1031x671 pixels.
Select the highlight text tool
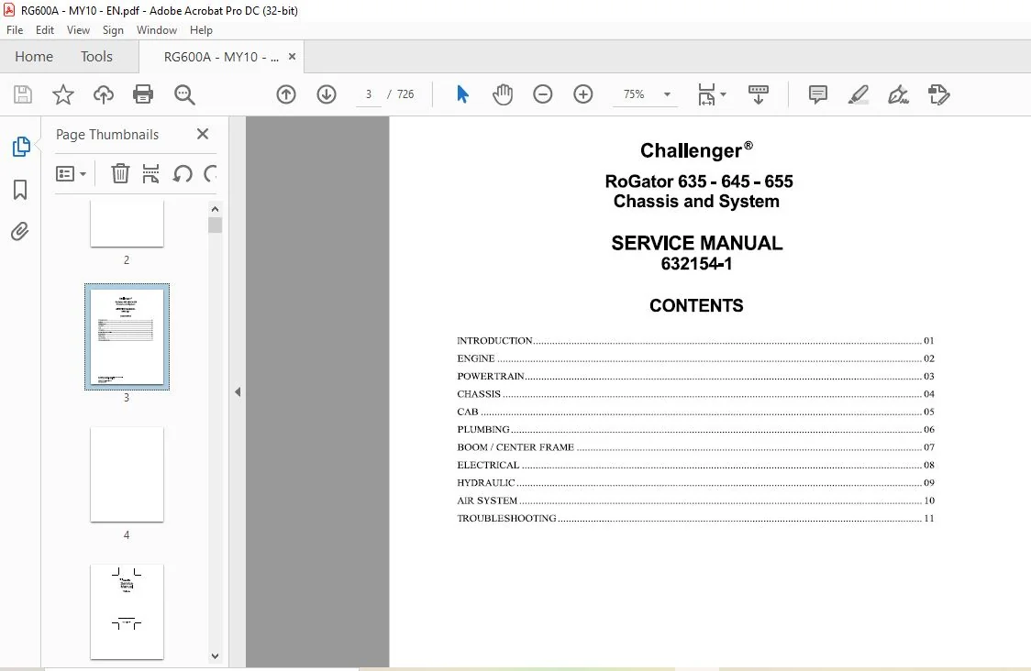pyautogui.click(x=858, y=94)
